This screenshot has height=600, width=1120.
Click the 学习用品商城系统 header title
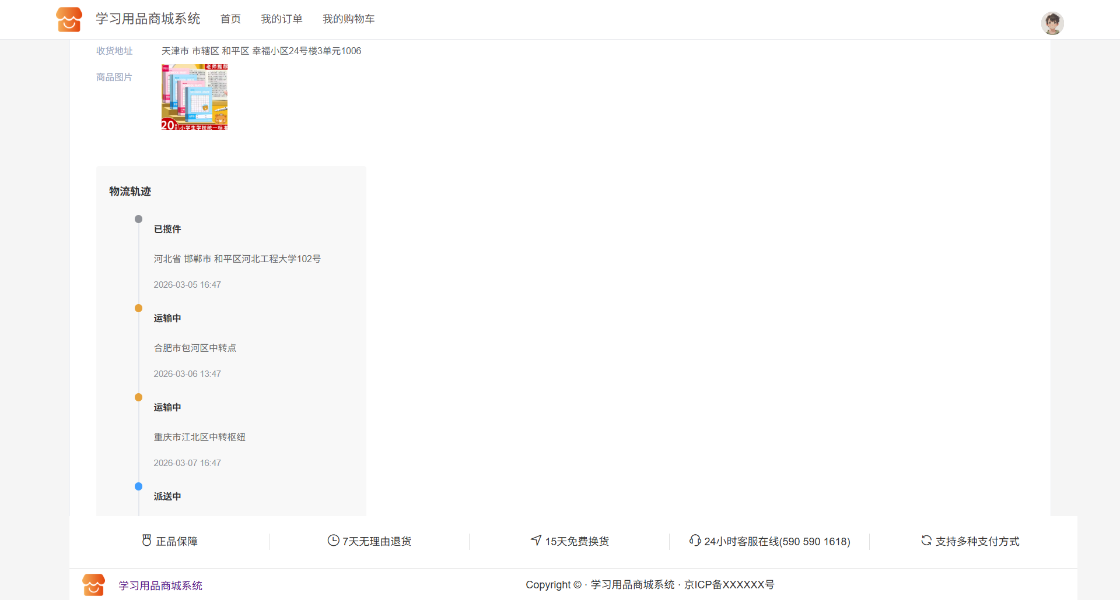[148, 19]
